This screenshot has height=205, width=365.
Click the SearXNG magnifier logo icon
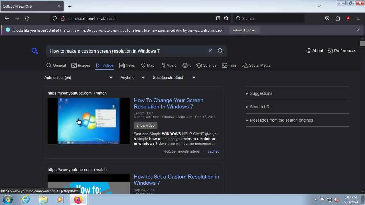point(35,51)
